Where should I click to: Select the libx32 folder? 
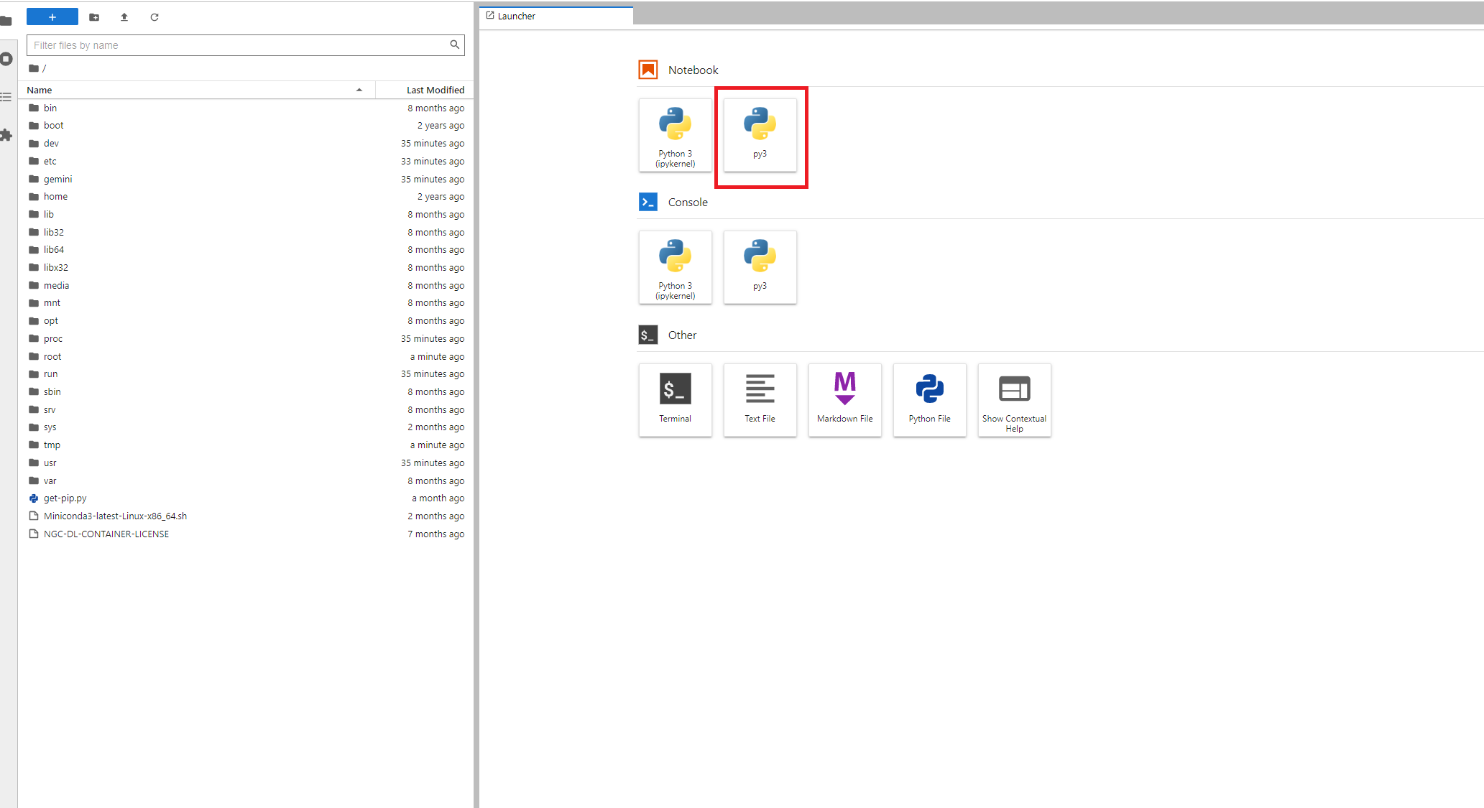[246, 267]
